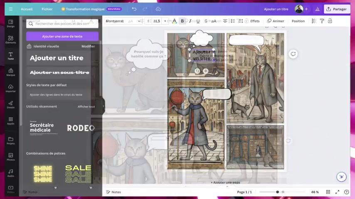The image size is (355, 199).
Task: Toggle bold formatting
Action: 182,21
